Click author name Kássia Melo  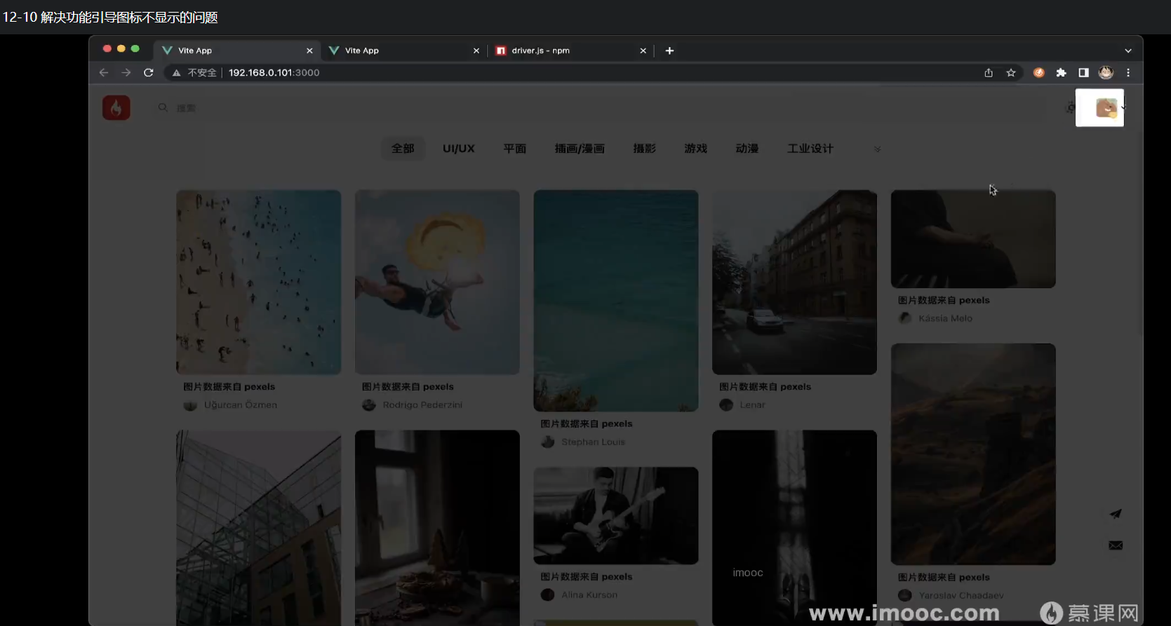pos(945,318)
